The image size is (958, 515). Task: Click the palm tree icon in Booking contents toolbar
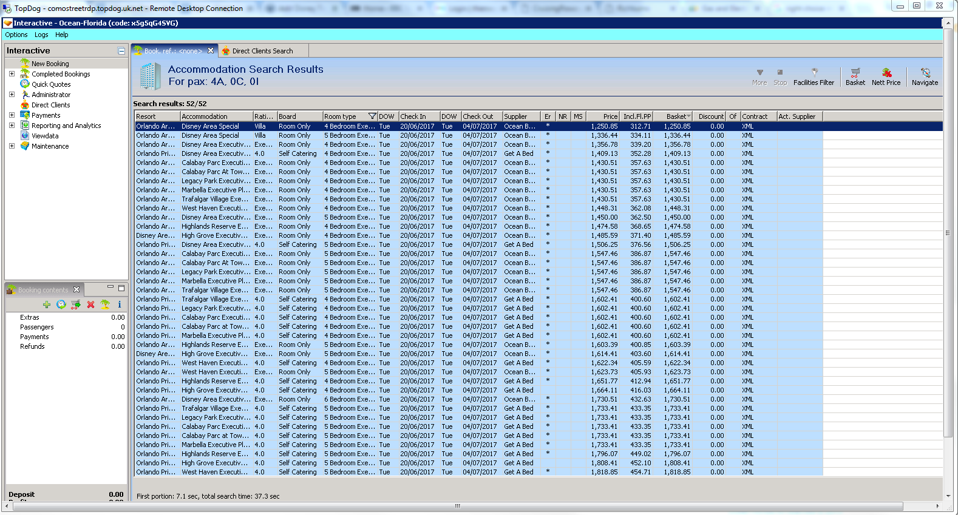click(x=105, y=305)
